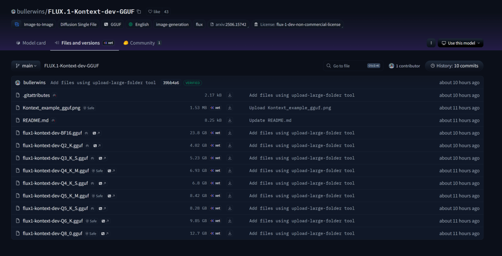Viewport: 502px width, 256px height.
Task: Click the scan status icon next to README.md
Action: click(x=53, y=120)
